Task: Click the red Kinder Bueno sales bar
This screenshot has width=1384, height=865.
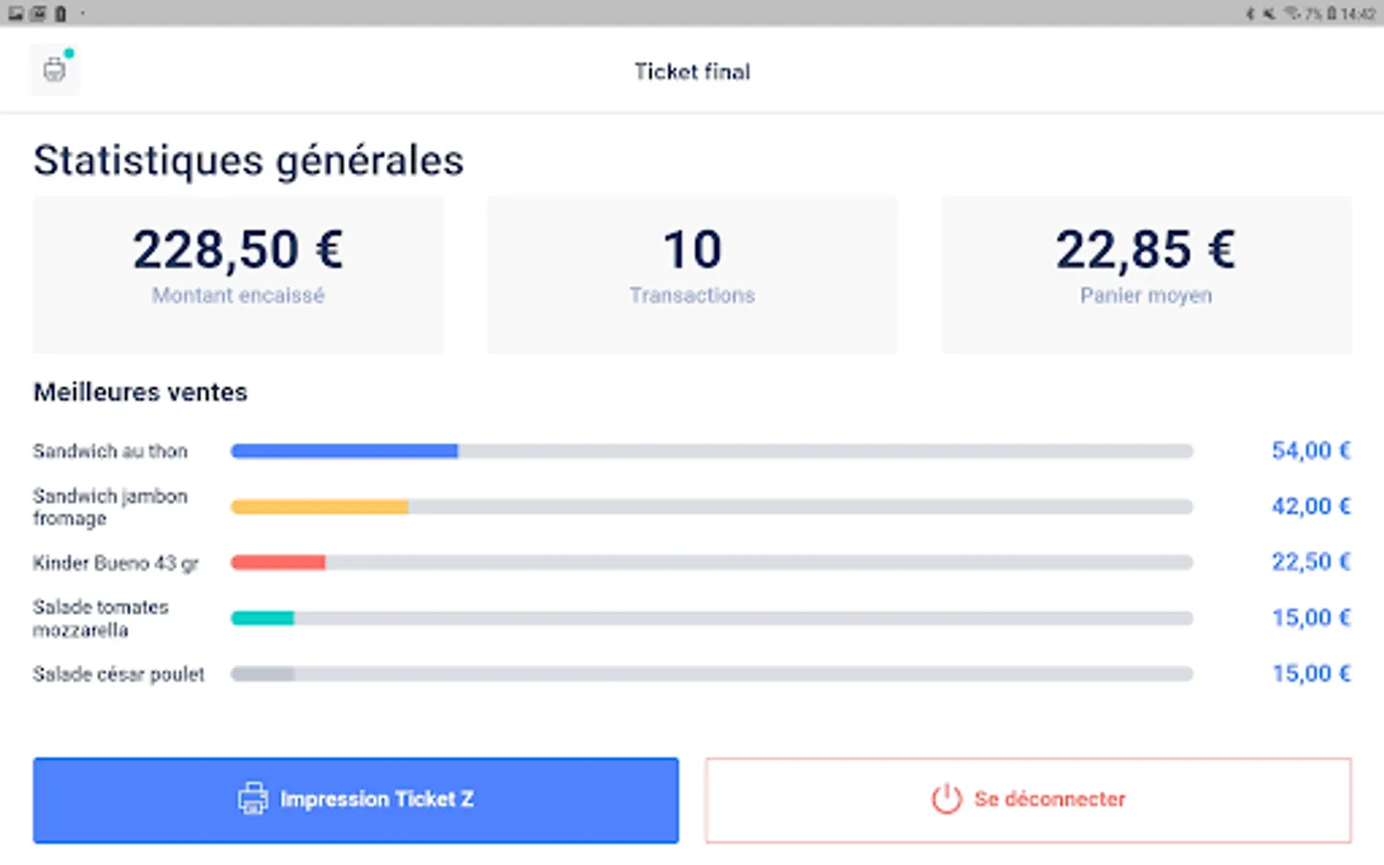Action: point(278,562)
